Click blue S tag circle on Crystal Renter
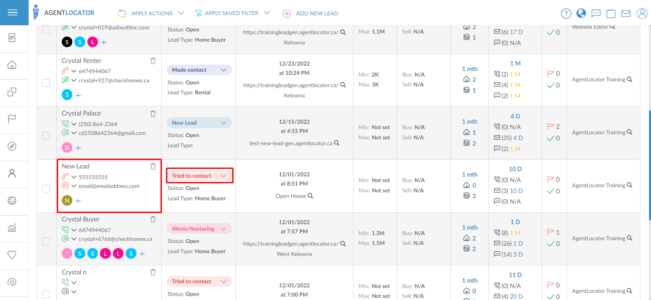 (67, 95)
